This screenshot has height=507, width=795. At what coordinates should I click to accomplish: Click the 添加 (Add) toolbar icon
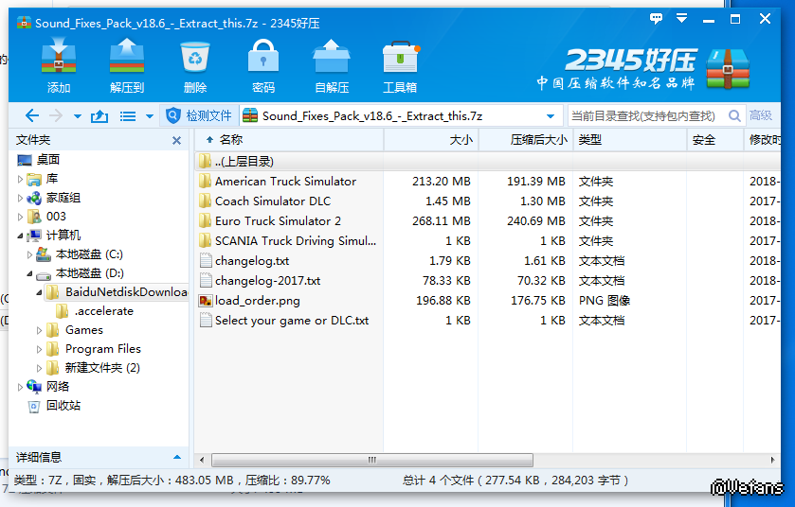(x=59, y=66)
